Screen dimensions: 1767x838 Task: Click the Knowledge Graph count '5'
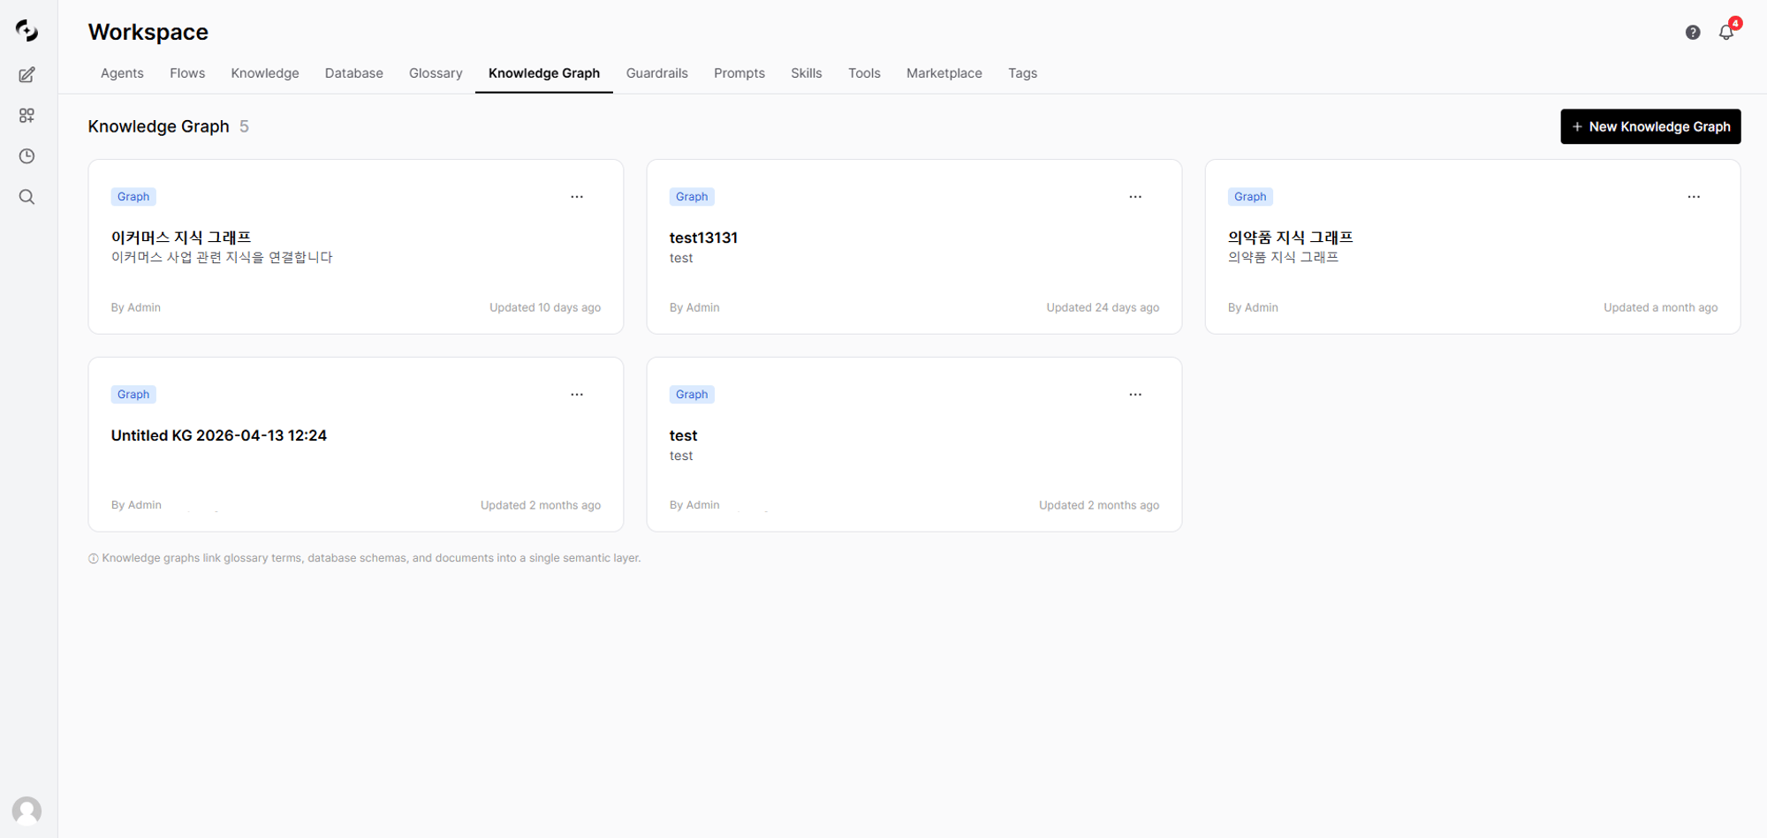click(x=244, y=126)
